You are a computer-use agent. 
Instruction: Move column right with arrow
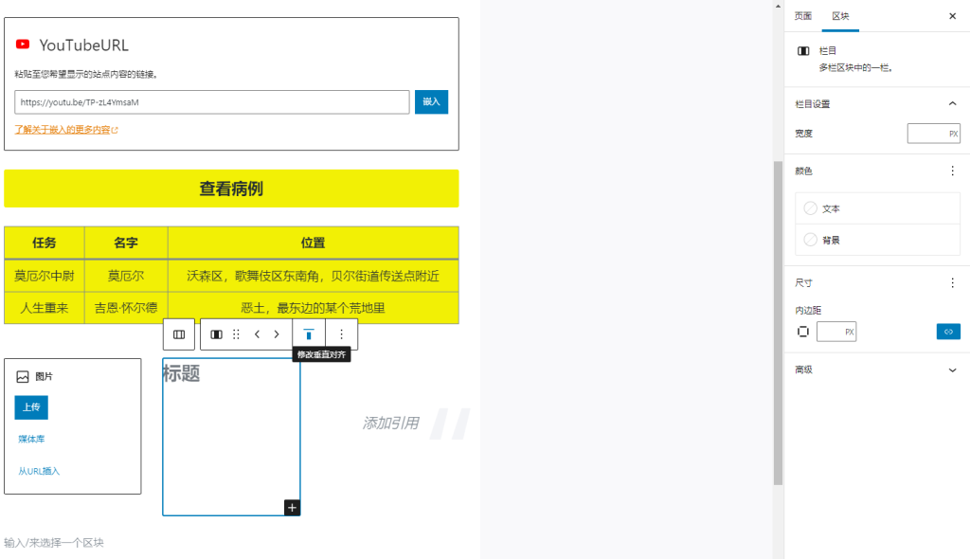coord(277,334)
